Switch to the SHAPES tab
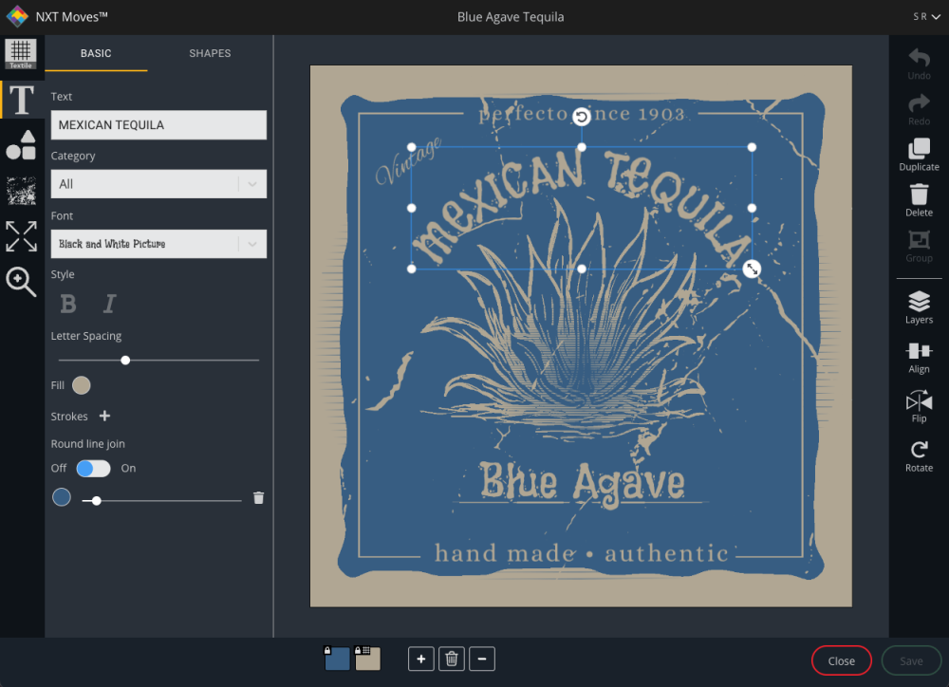This screenshot has width=949, height=687. (x=210, y=53)
